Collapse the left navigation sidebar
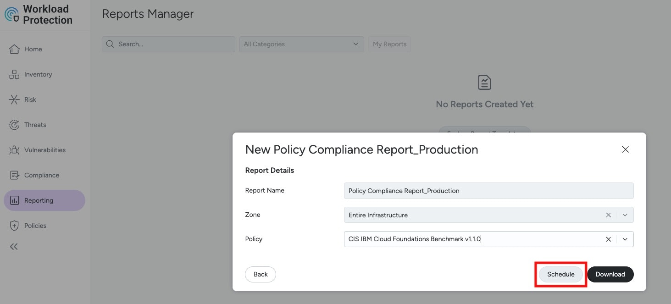The height and width of the screenshot is (304, 671). tap(14, 246)
